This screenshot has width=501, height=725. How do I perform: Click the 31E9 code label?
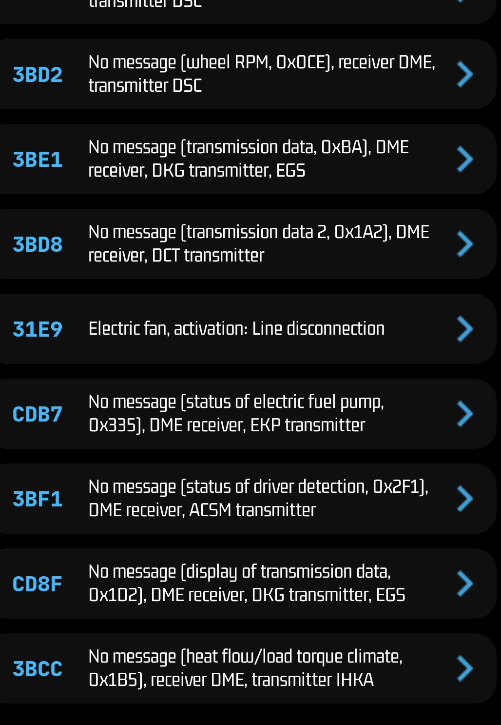point(38,329)
